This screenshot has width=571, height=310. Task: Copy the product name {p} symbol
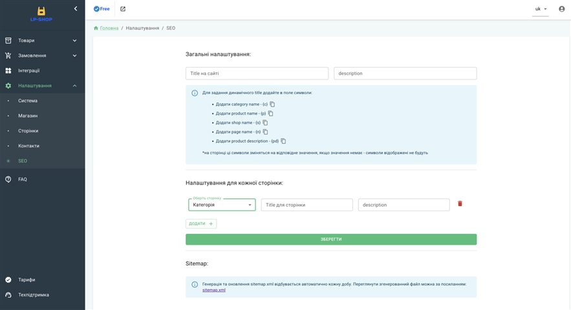tap(271, 113)
